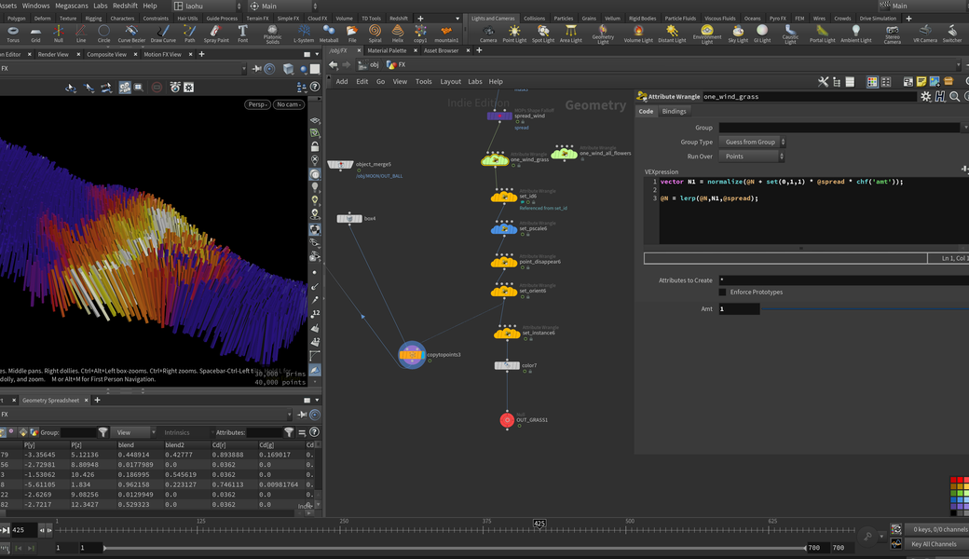Screen dimensions: 969x559
Task: Enable the Enforce Prototypes checkbox
Action: click(x=722, y=293)
